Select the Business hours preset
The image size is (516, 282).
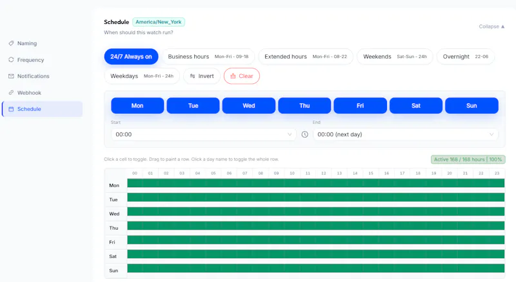[208, 57]
